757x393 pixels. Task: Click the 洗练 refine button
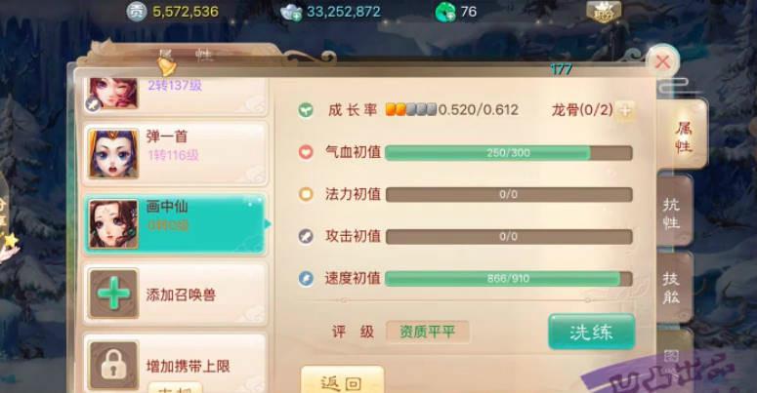[x=591, y=332]
